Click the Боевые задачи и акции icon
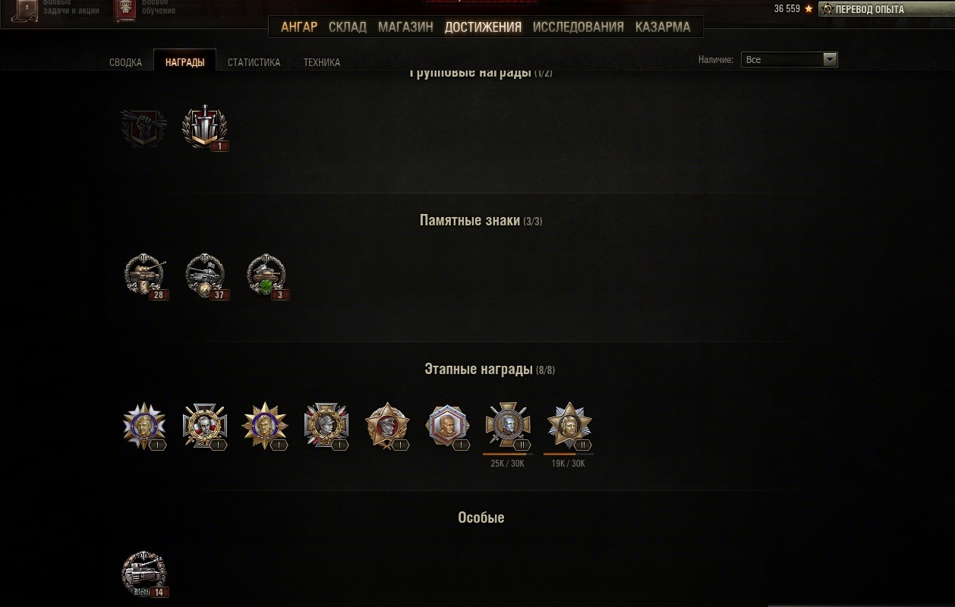Screen dimensions: 955x607 coord(29,10)
